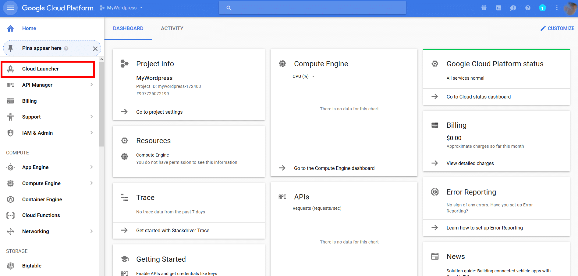Click the pin icon beside Pins appear here
Image resolution: width=578 pixels, height=276 pixels.
point(11,48)
